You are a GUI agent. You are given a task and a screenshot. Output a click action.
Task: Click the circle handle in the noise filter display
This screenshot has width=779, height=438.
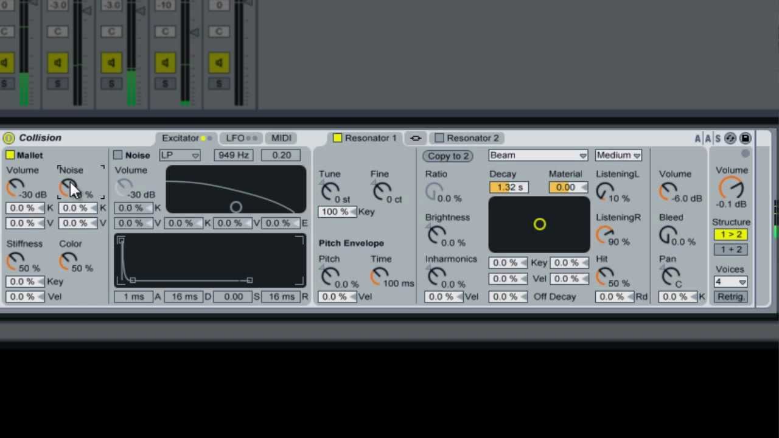tap(236, 207)
